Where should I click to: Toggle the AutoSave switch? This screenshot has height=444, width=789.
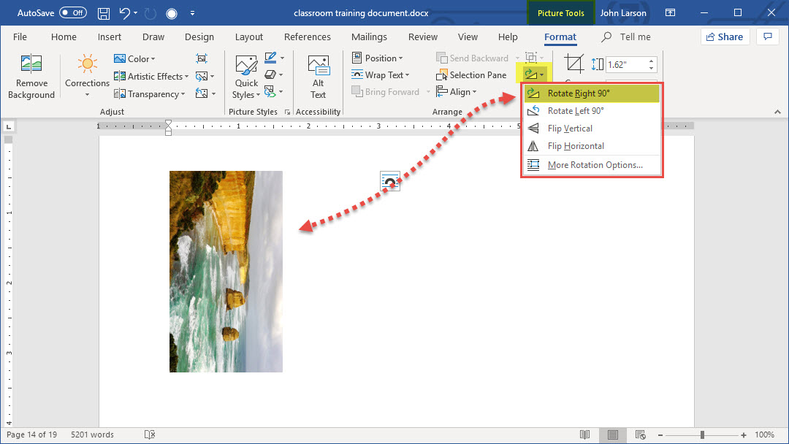pos(73,13)
